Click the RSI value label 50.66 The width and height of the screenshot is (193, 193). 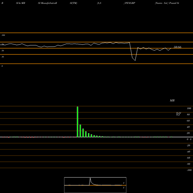(x=178, y=47)
